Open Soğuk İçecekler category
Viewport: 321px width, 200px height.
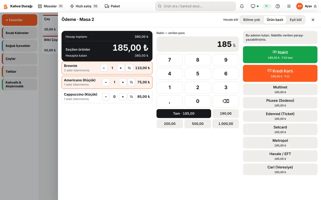[20, 46]
